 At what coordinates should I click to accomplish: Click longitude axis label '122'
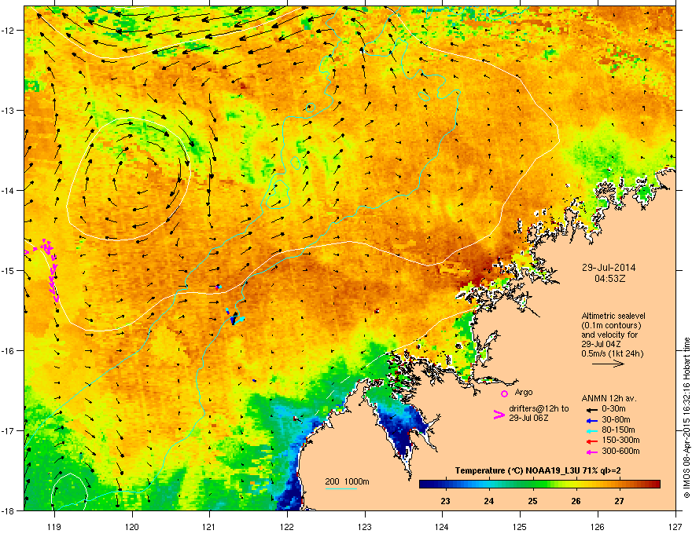point(287,527)
